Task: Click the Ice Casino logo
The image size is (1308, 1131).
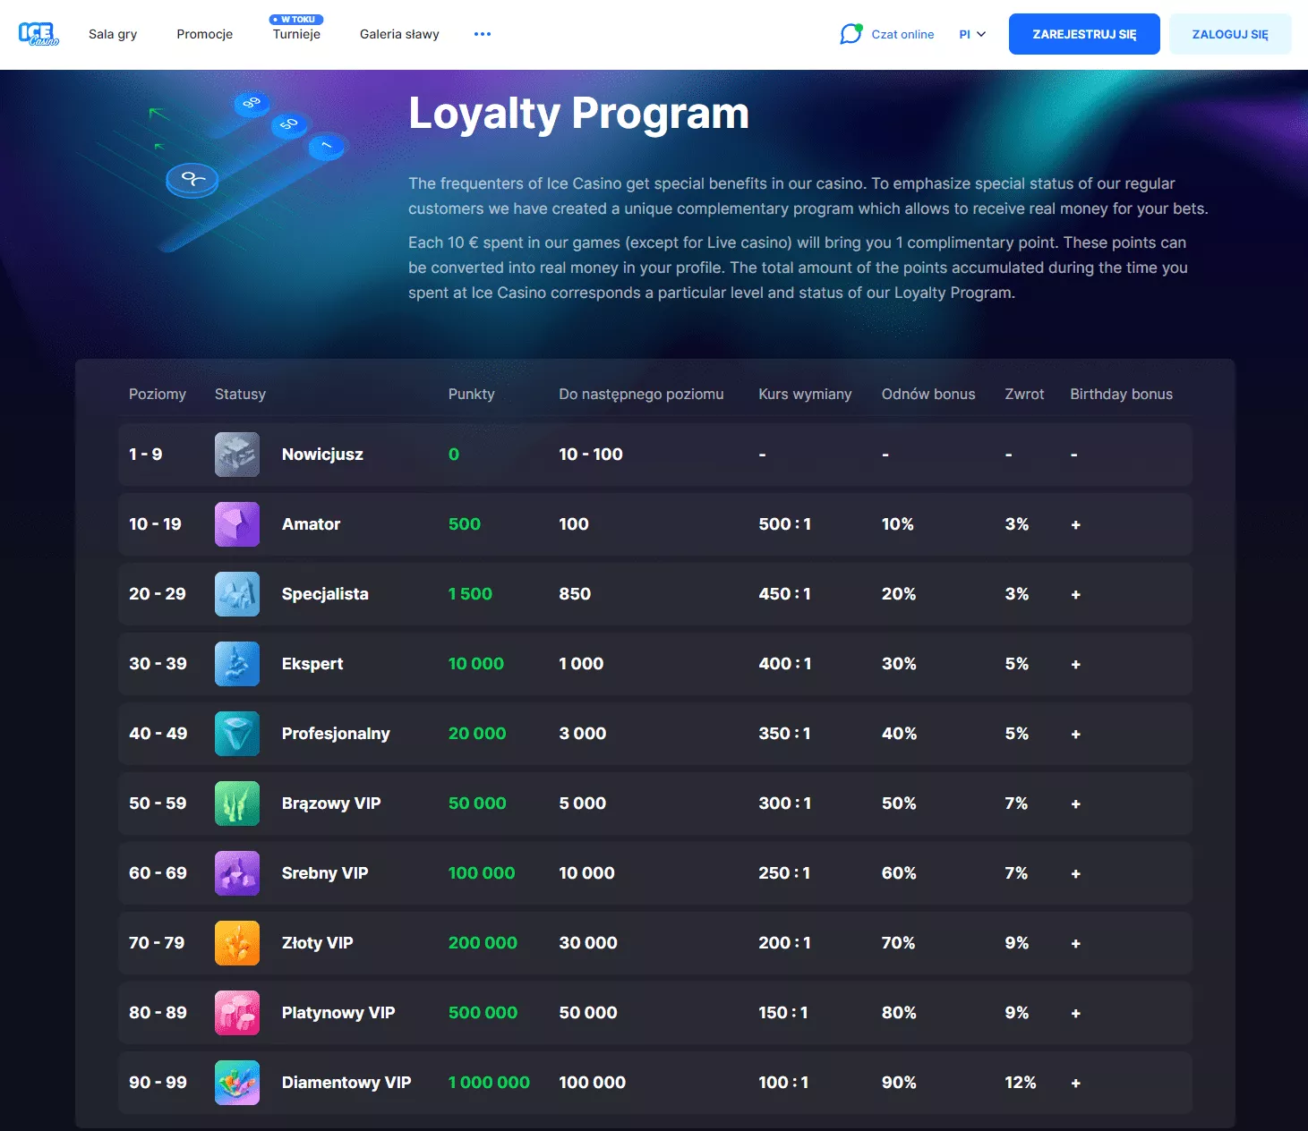Action: [x=38, y=34]
